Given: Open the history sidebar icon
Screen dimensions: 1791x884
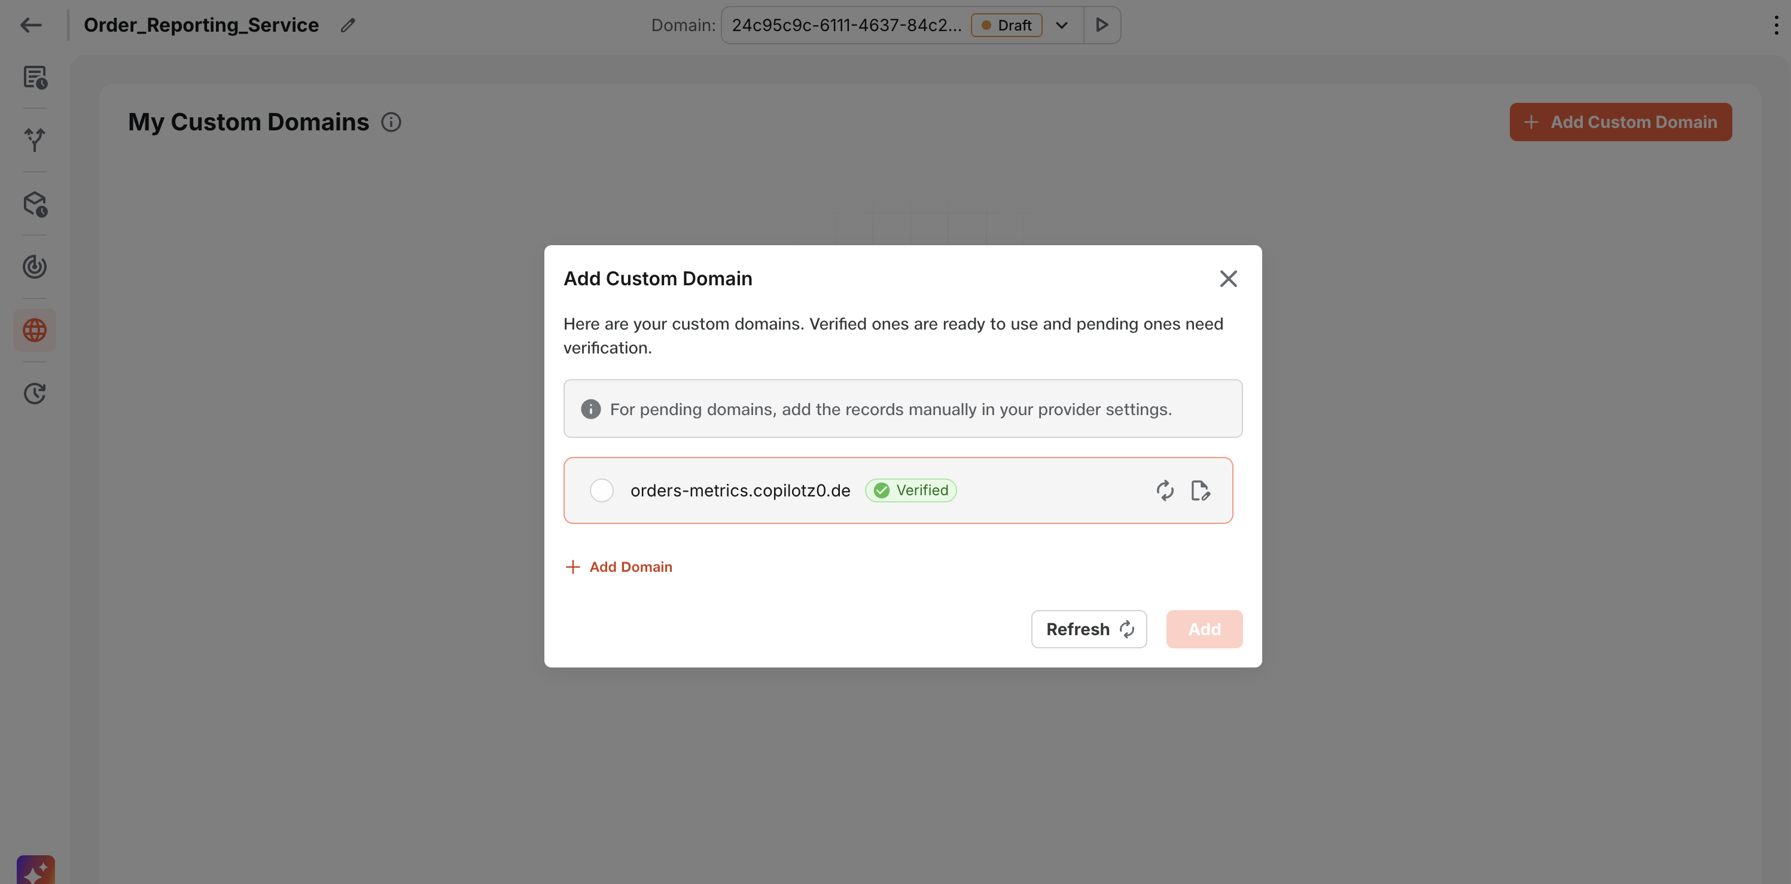Looking at the screenshot, I should point(34,393).
